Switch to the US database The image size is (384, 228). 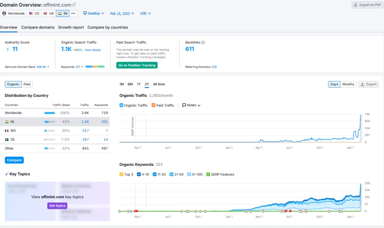pos(34,13)
